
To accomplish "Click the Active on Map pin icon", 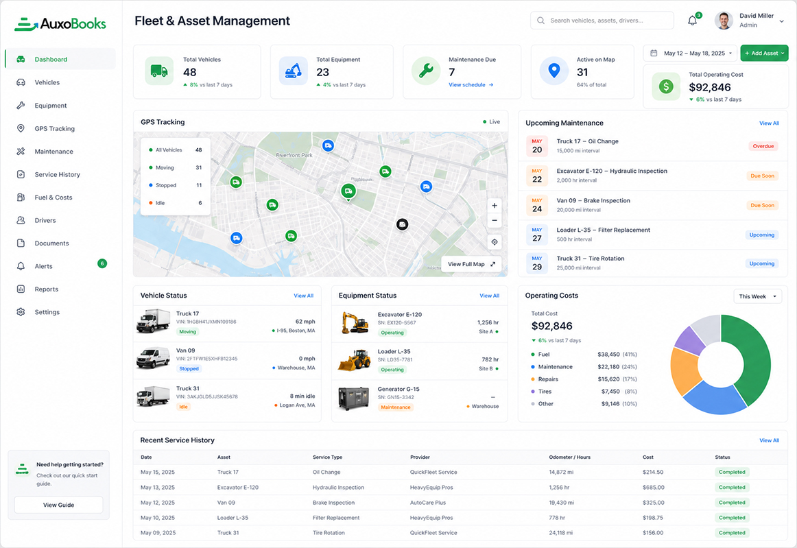I will tap(554, 71).
